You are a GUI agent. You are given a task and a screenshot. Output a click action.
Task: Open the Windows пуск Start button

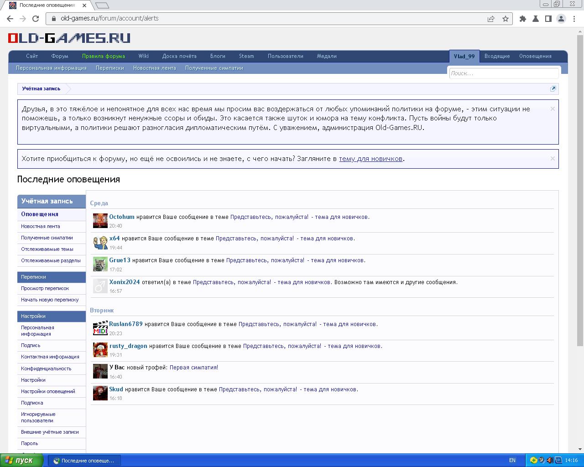(21, 460)
